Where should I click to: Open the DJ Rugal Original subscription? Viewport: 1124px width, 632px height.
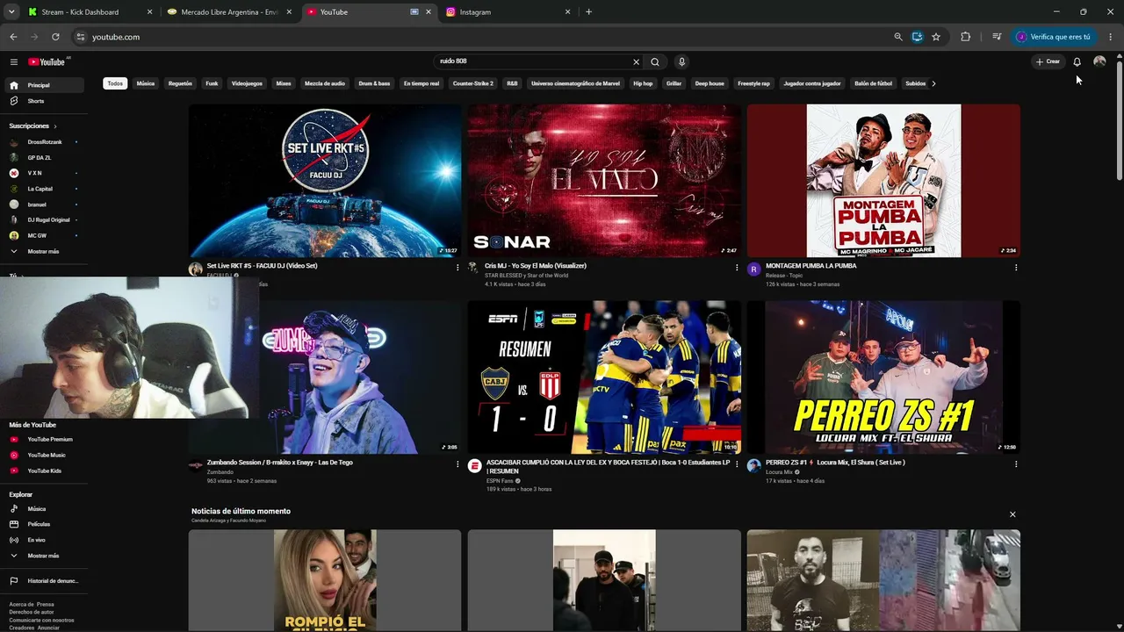click(46, 219)
